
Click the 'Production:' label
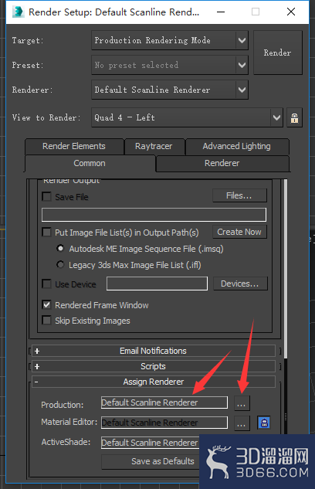63,405
